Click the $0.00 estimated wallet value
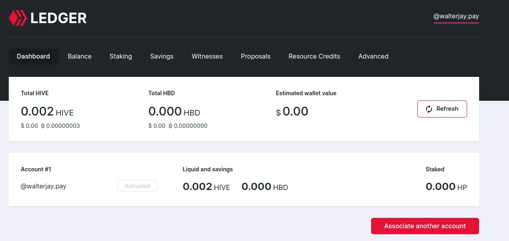Screen dimensions: 509x241 pos(292,111)
